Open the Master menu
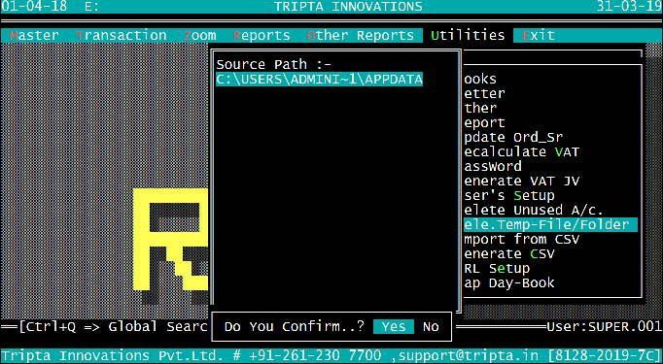The image size is (663, 364). click(34, 36)
